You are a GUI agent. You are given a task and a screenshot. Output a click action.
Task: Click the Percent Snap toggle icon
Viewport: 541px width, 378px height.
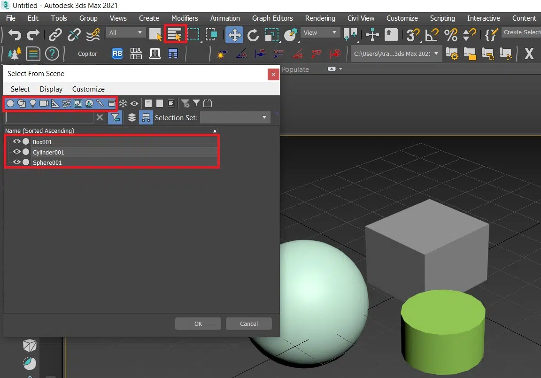point(450,35)
